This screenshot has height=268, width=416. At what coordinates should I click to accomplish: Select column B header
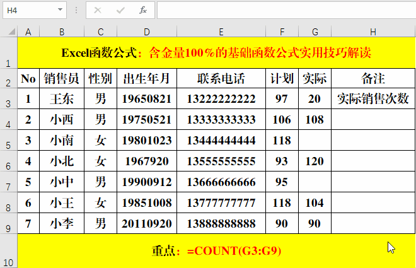62,32
